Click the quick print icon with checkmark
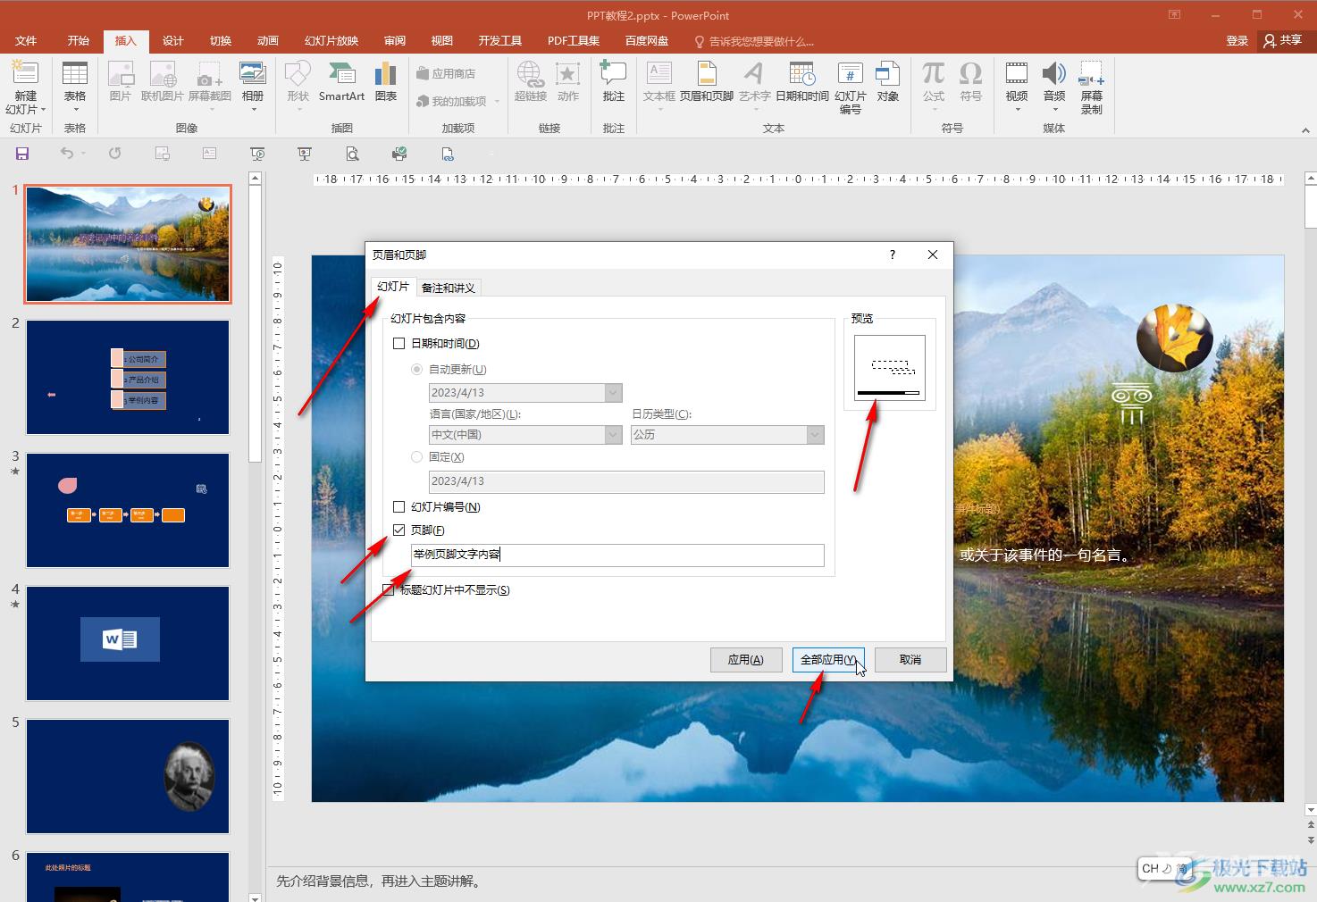The width and height of the screenshot is (1317, 902). point(399,154)
